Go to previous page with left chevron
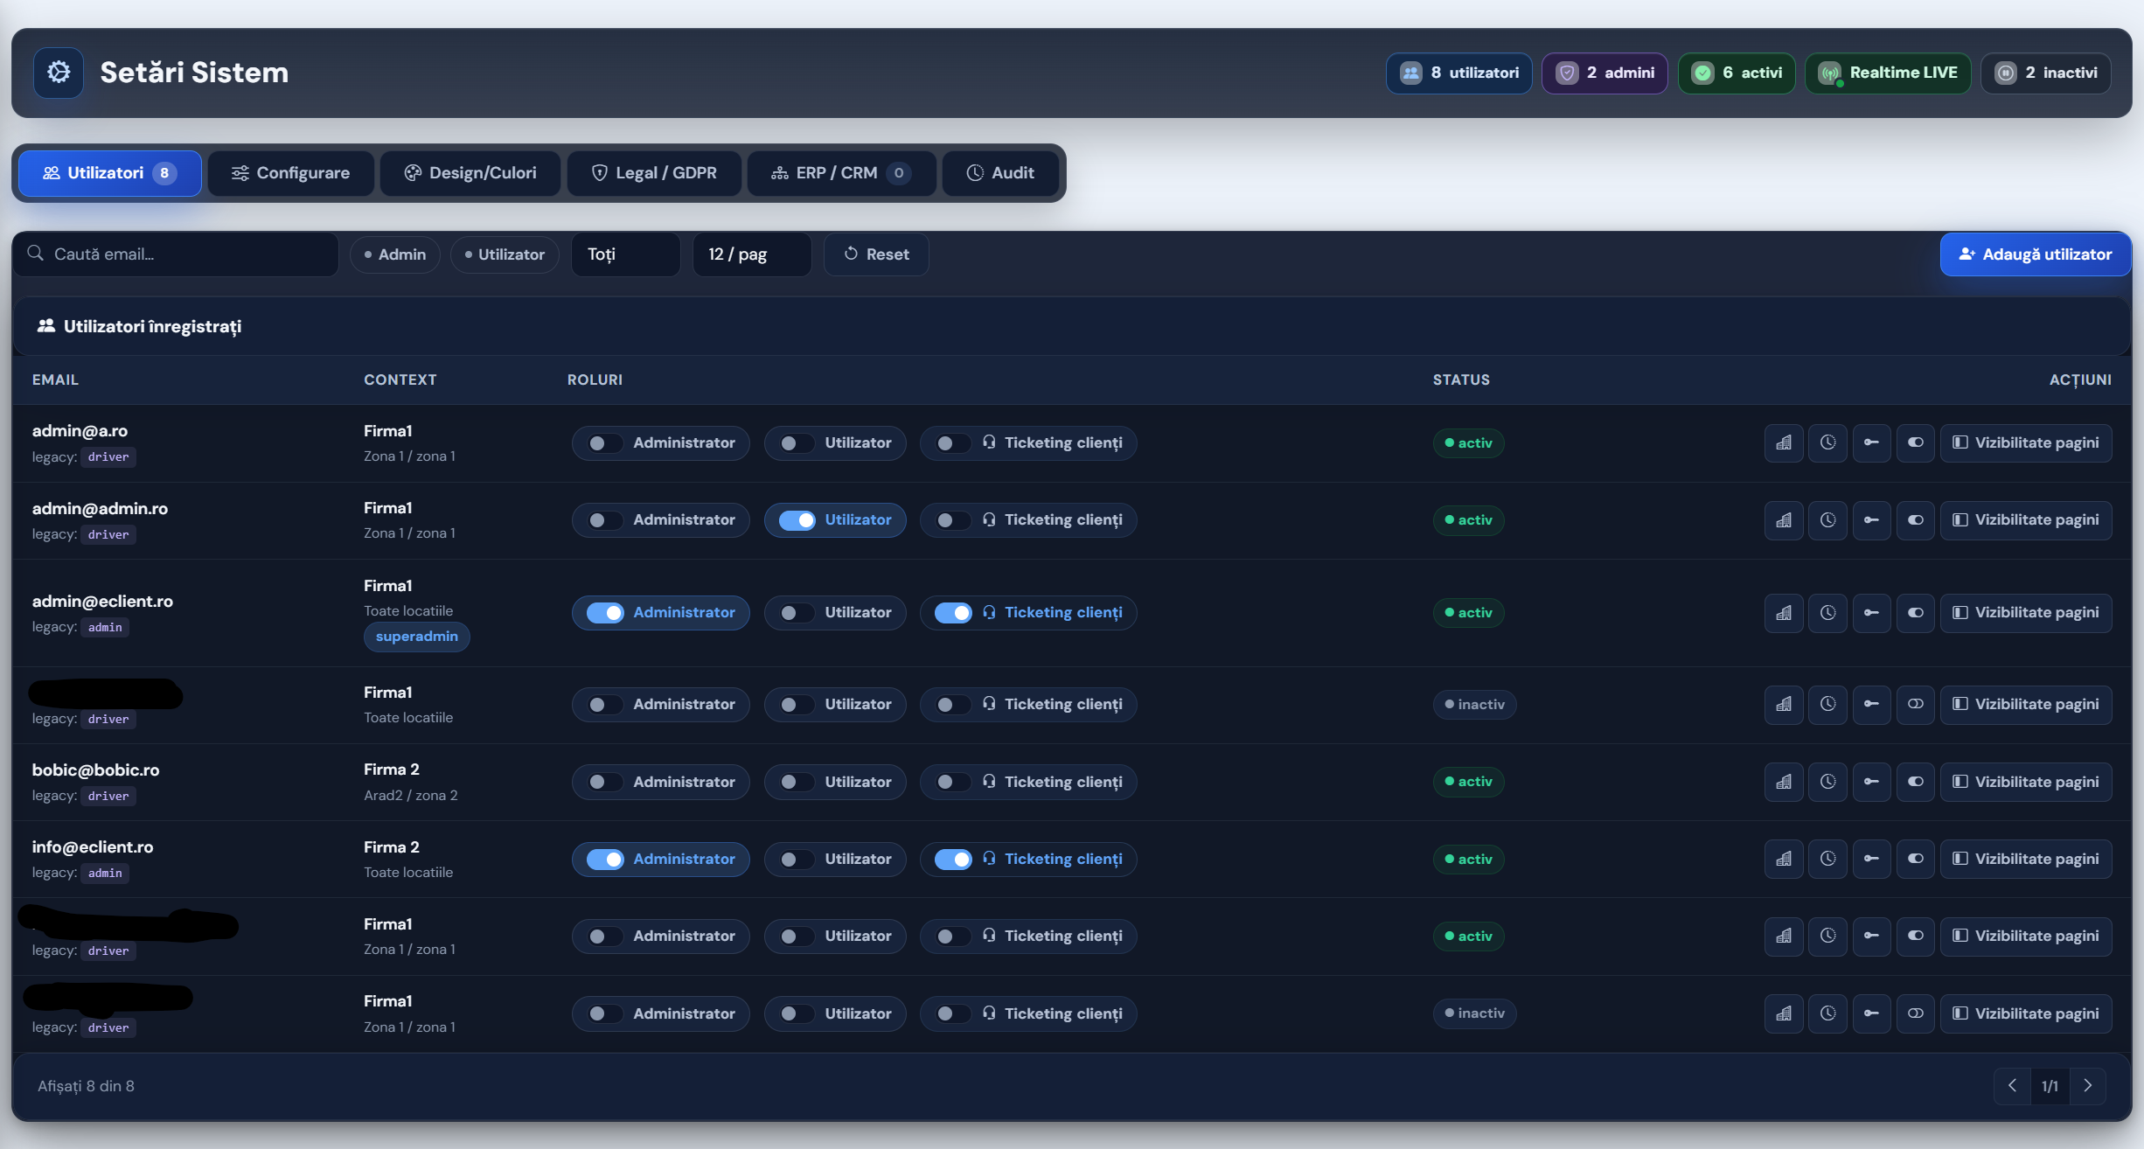The width and height of the screenshot is (2144, 1149). pos(2013,1086)
